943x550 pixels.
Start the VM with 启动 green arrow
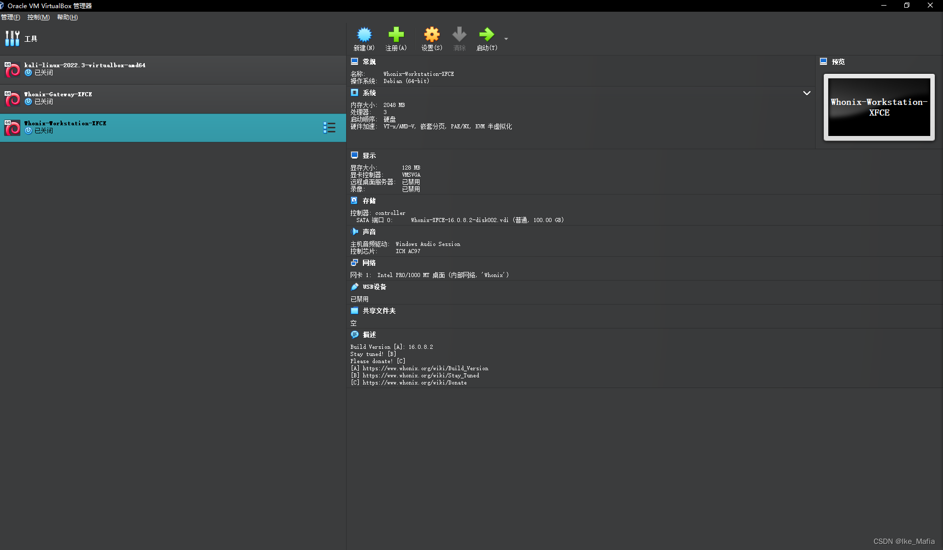(487, 35)
